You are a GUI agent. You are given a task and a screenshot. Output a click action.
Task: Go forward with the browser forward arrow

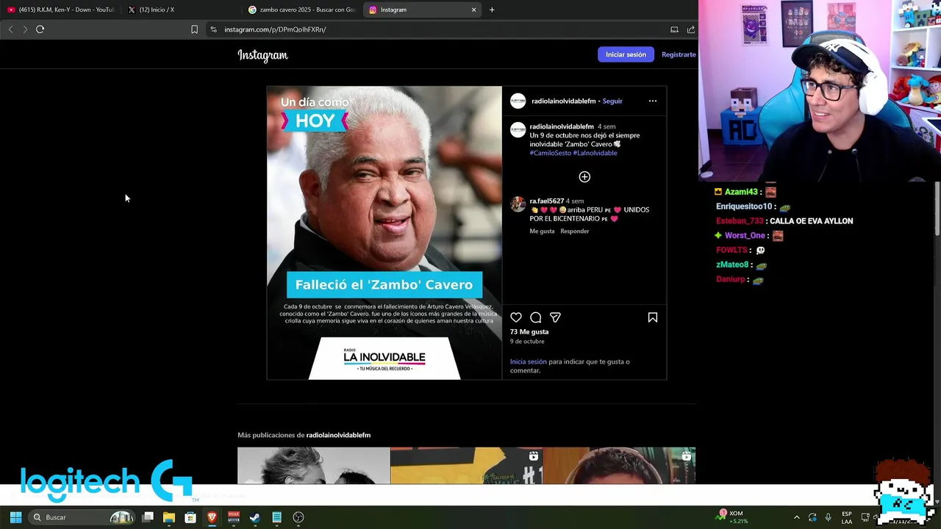[25, 29]
